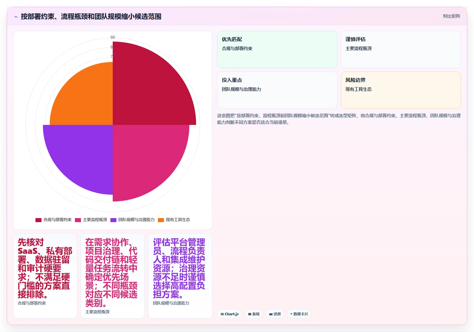Click the 表格 tag
Screen dimensions: 474x332
254,314
